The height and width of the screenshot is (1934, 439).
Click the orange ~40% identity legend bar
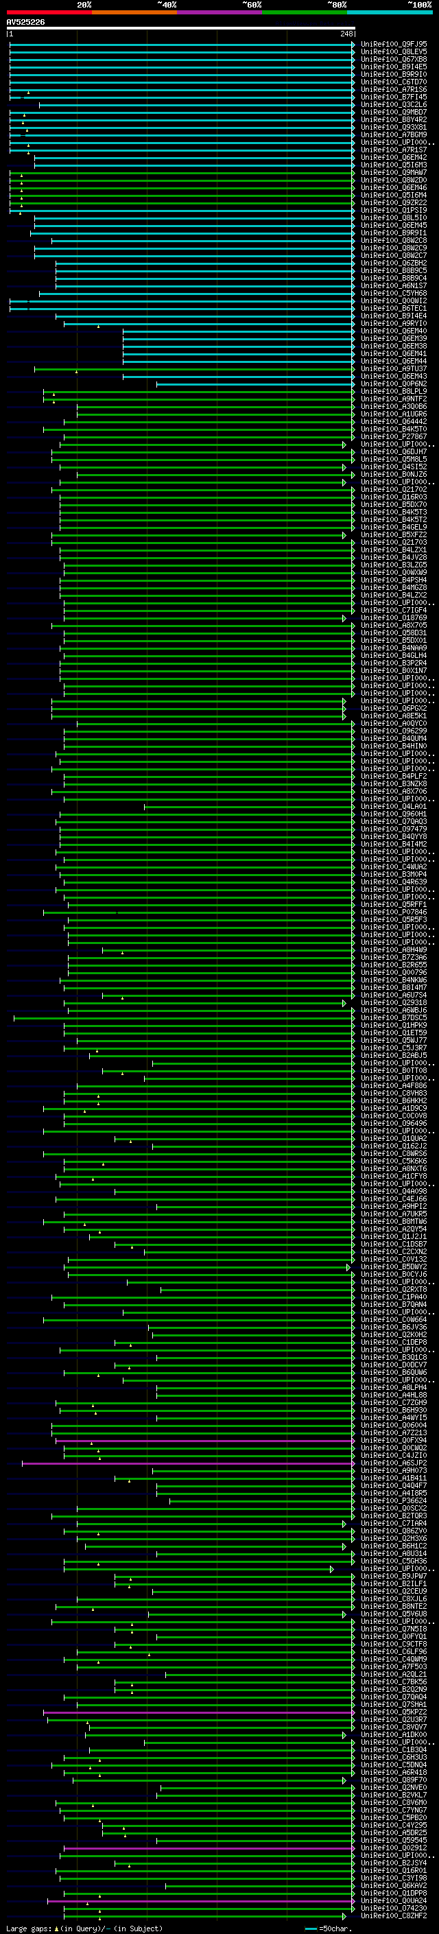tap(134, 13)
